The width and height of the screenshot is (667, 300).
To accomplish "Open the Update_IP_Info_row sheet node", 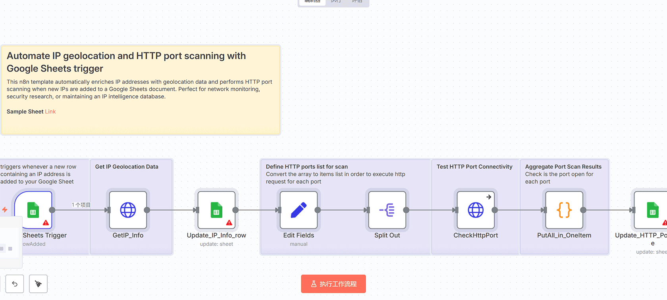I will coord(216,210).
